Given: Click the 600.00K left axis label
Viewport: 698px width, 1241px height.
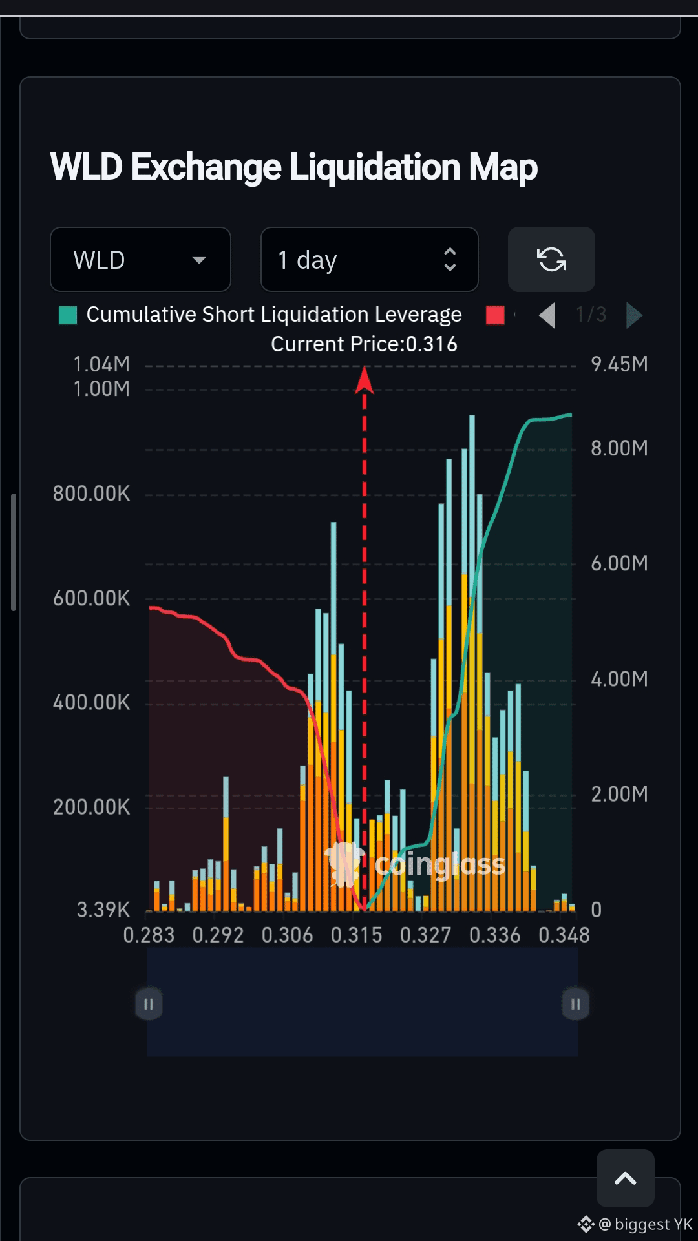Looking at the screenshot, I should (91, 598).
